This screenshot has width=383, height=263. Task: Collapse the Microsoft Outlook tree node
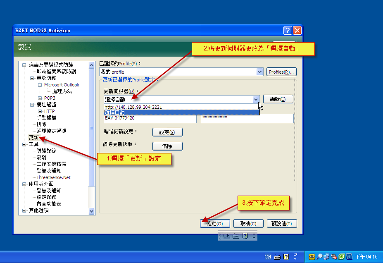pos(40,85)
